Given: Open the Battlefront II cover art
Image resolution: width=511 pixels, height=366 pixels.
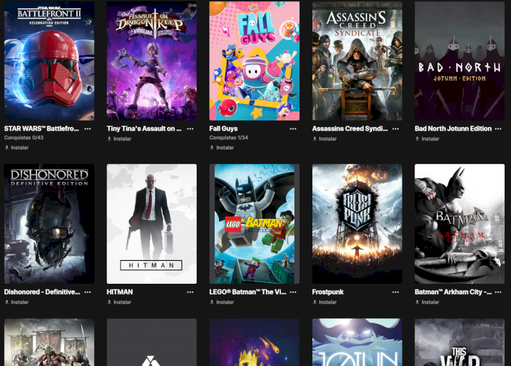Looking at the screenshot, I should coord(49,61).
